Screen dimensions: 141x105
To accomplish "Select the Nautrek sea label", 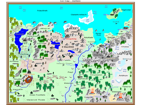I will [x=42, y=11].
